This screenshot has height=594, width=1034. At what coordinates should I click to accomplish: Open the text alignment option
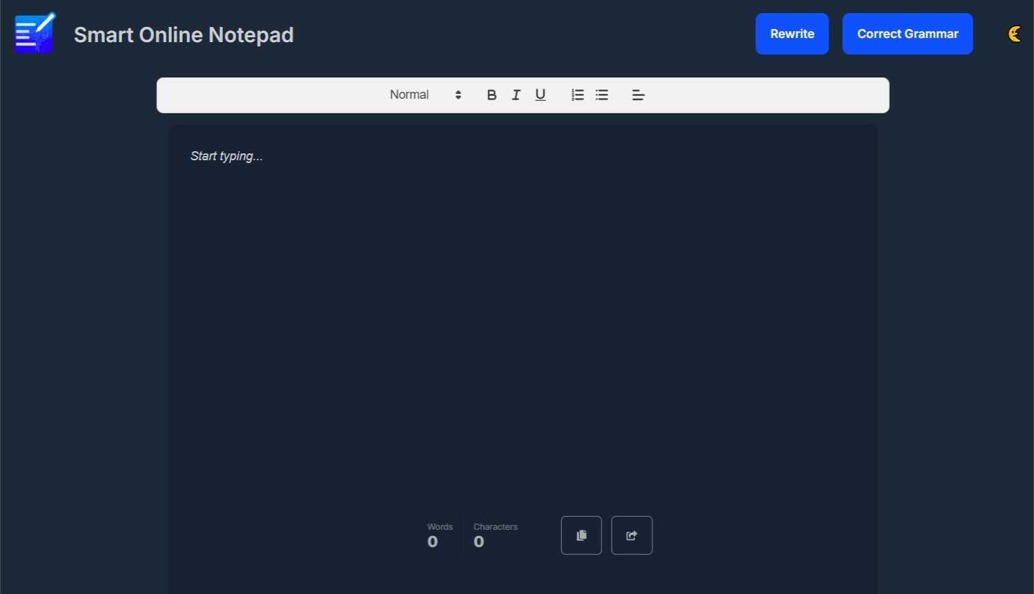[x=637, y=95]
